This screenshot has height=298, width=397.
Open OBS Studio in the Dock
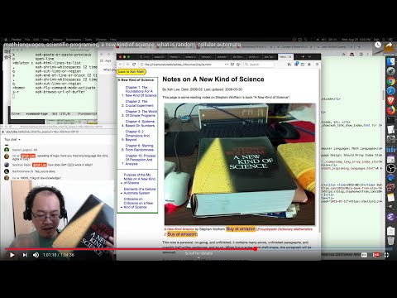click(391, 168)
